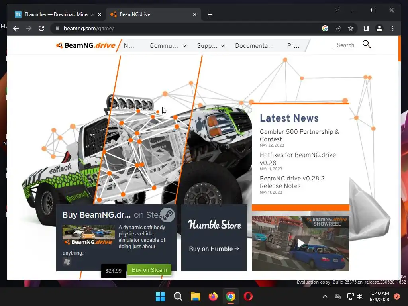Expand the Support dropdown chevron
Viewport: 408px width, 306px height.
coord(223,45)
